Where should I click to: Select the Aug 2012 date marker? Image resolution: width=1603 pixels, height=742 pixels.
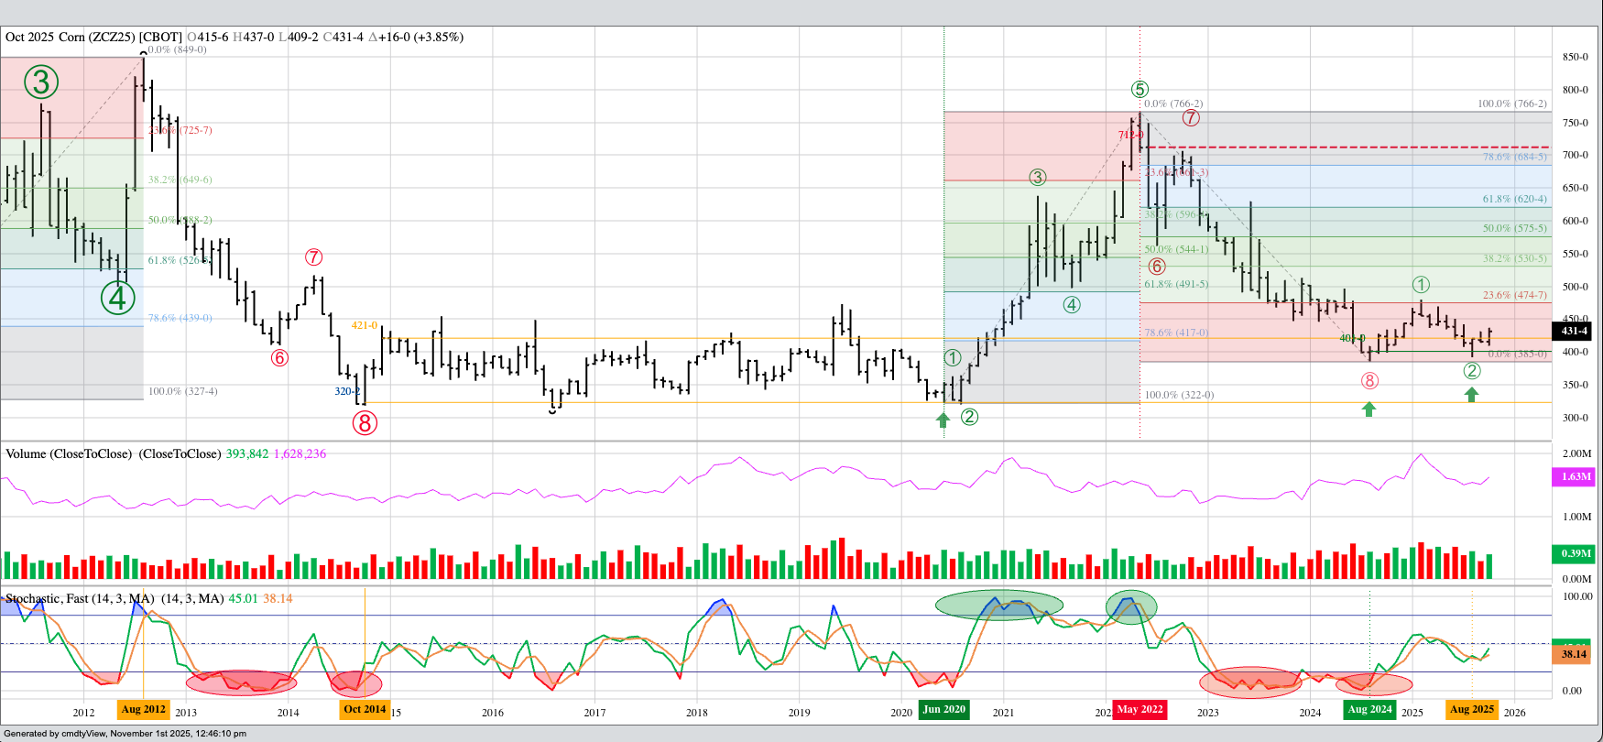144,709
